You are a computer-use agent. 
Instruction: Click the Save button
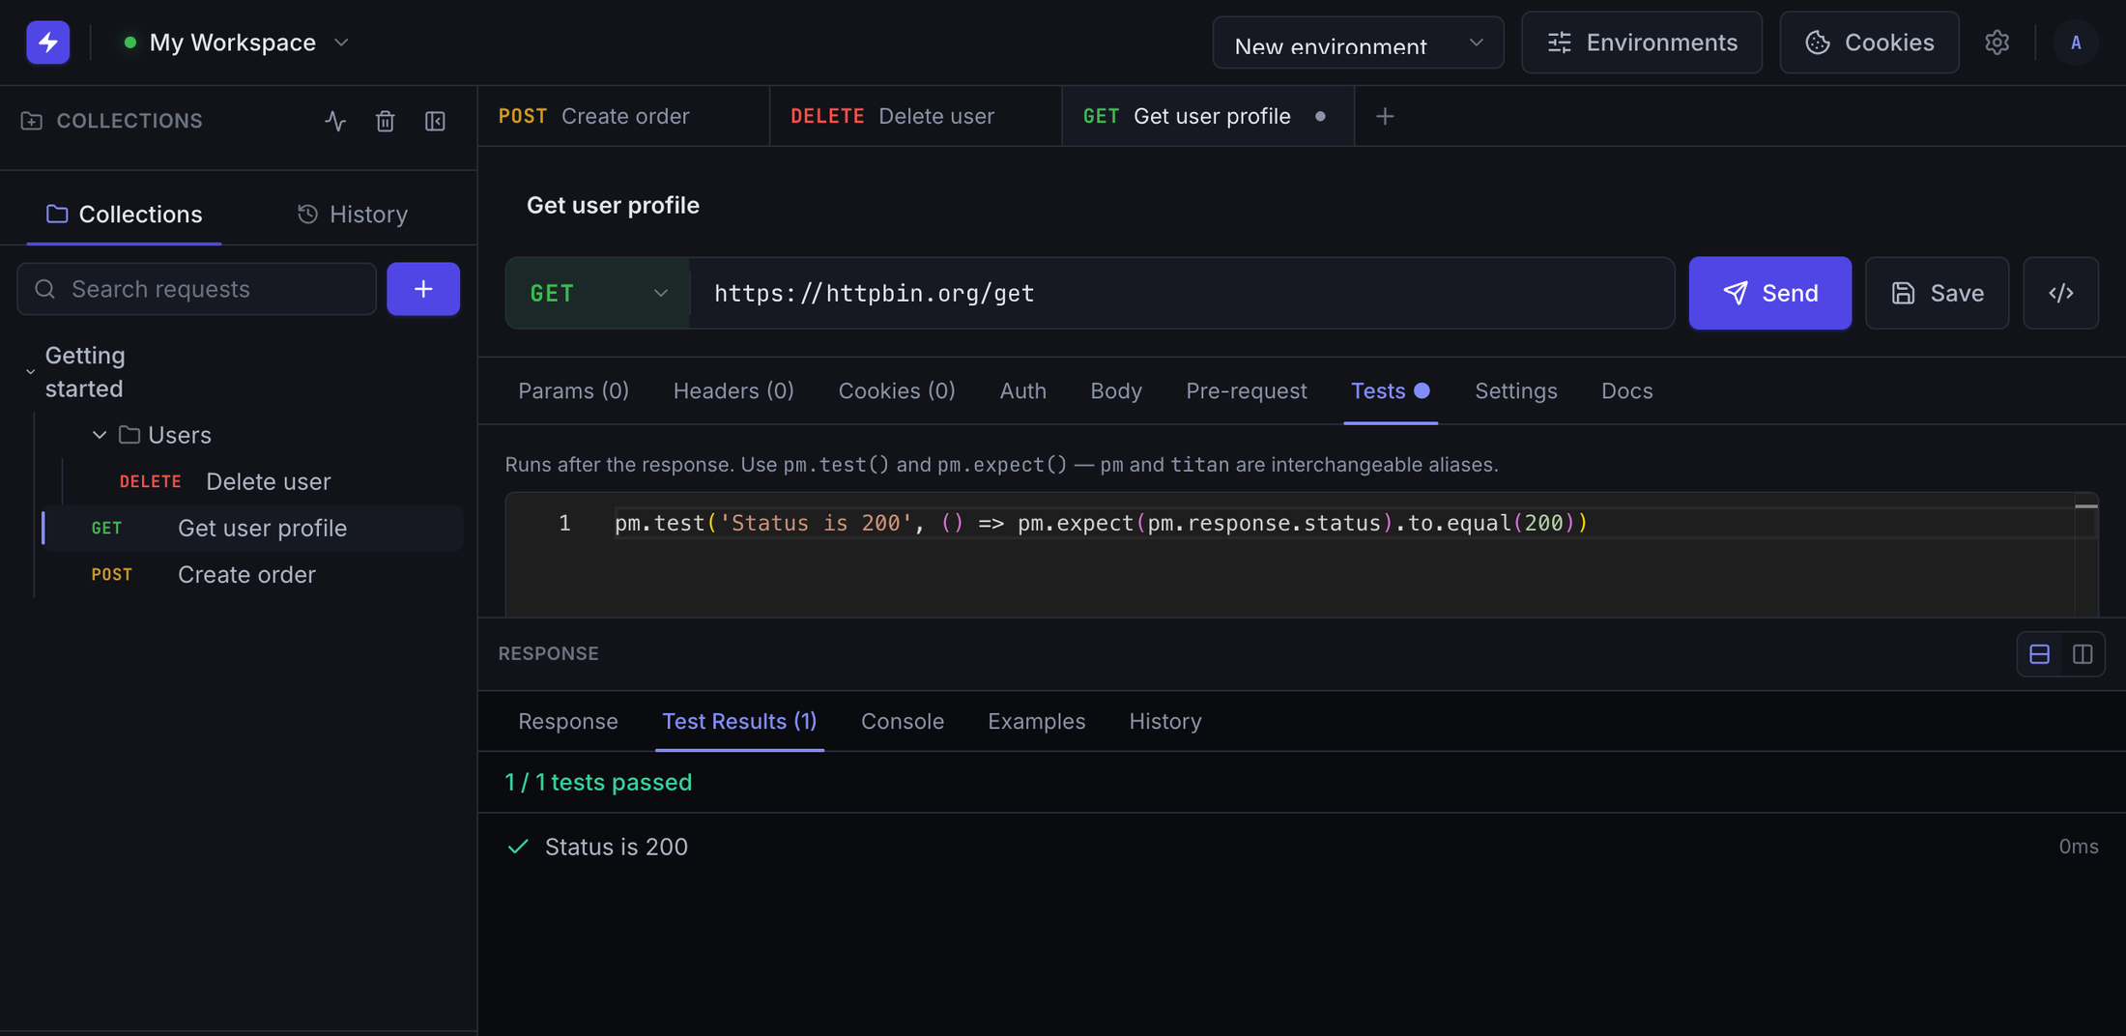click(x=1937, y=293)
